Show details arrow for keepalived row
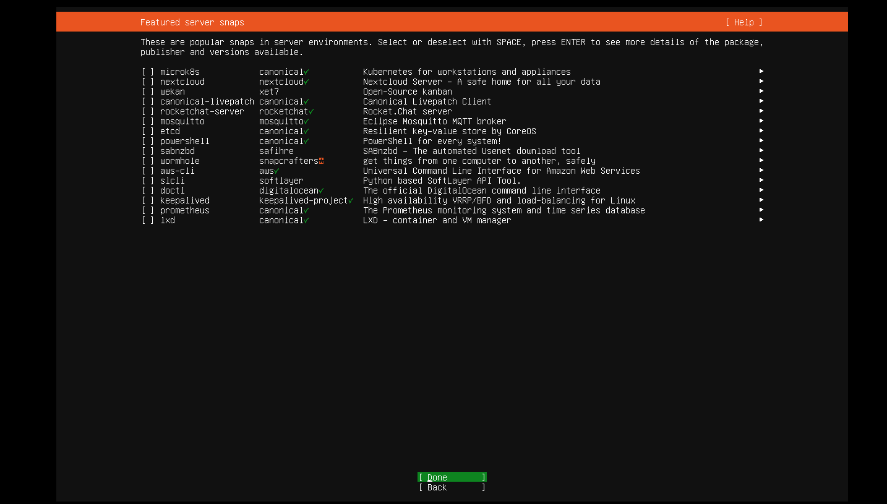The image size is (887, 504). [761, 200]
